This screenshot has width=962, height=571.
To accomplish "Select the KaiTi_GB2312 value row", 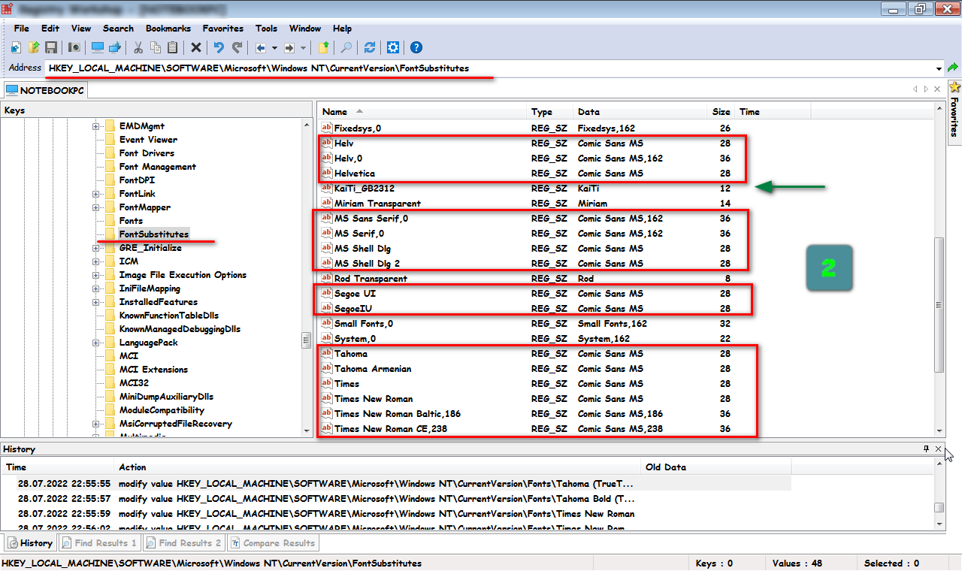I will pyautogui.click(x=526, y=189).
